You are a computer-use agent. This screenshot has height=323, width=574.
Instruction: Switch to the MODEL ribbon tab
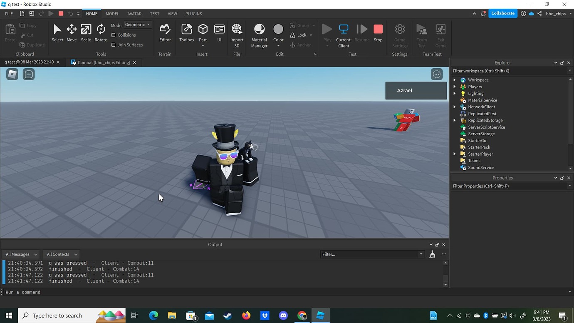(x=112, y=13)
